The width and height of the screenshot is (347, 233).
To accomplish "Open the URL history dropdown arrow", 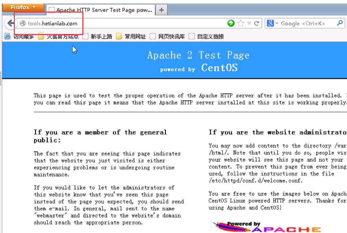I will click(249, 23).
